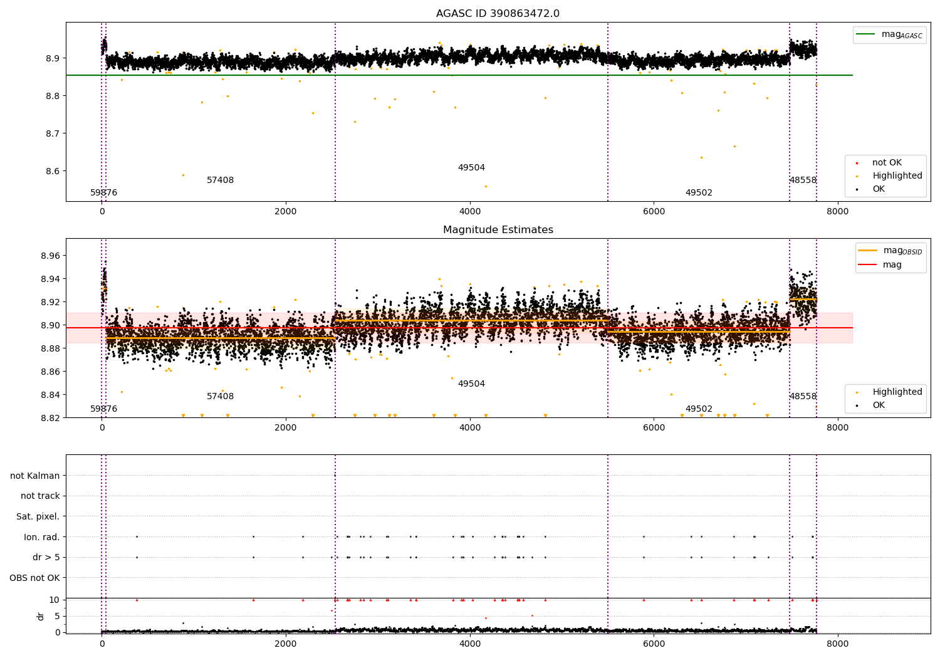Click x-axis tick 4000 in top plot
The image size is (940, 658).
[x=470, y=212]
